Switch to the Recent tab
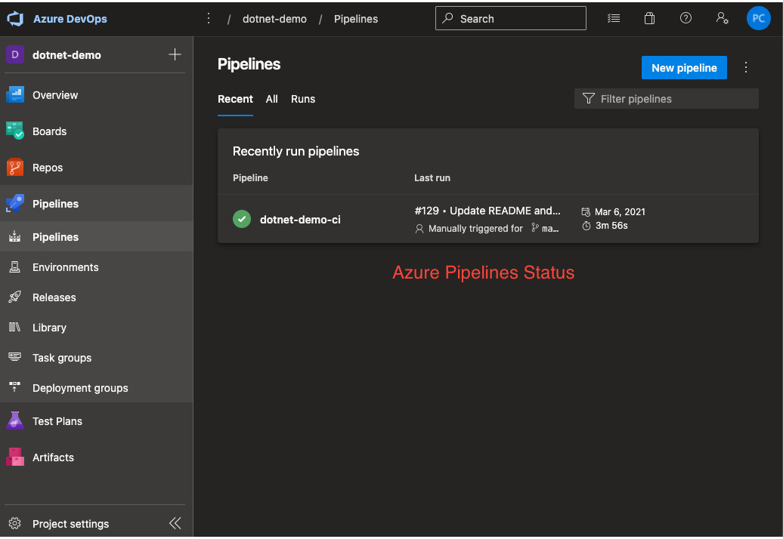 click(x=235, y=99)
